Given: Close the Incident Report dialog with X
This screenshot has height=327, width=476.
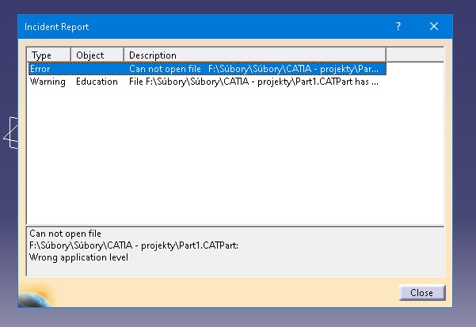Looking at the screenshot, I should pos(434,26).
